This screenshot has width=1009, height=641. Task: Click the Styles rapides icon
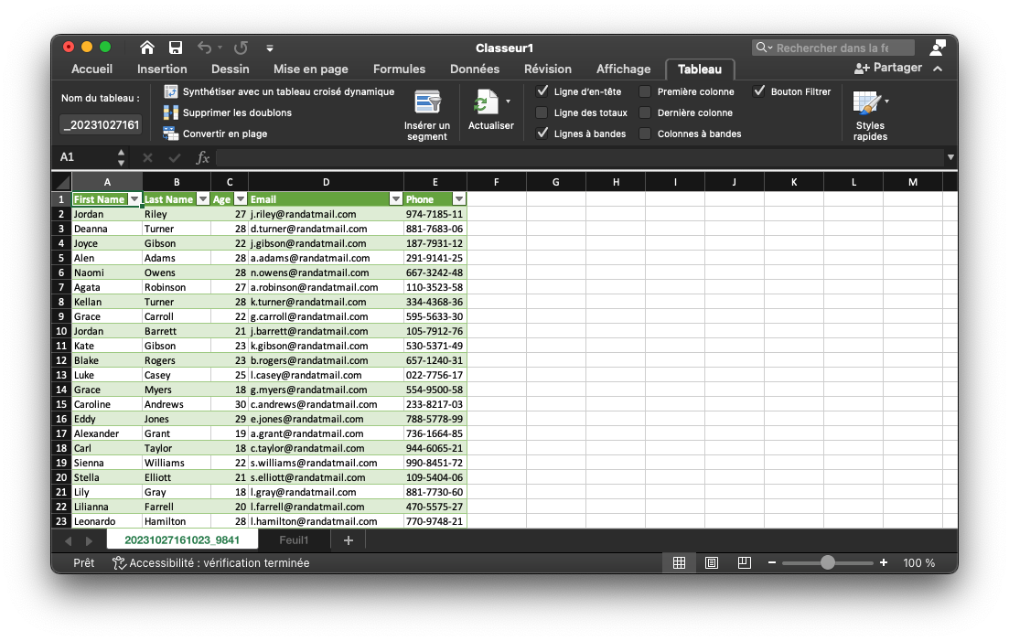click(866, 102)
